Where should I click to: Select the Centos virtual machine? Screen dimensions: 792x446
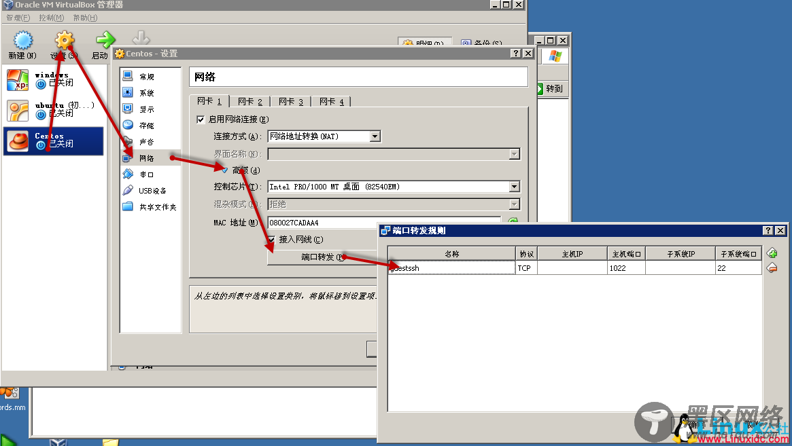(54, 141)
